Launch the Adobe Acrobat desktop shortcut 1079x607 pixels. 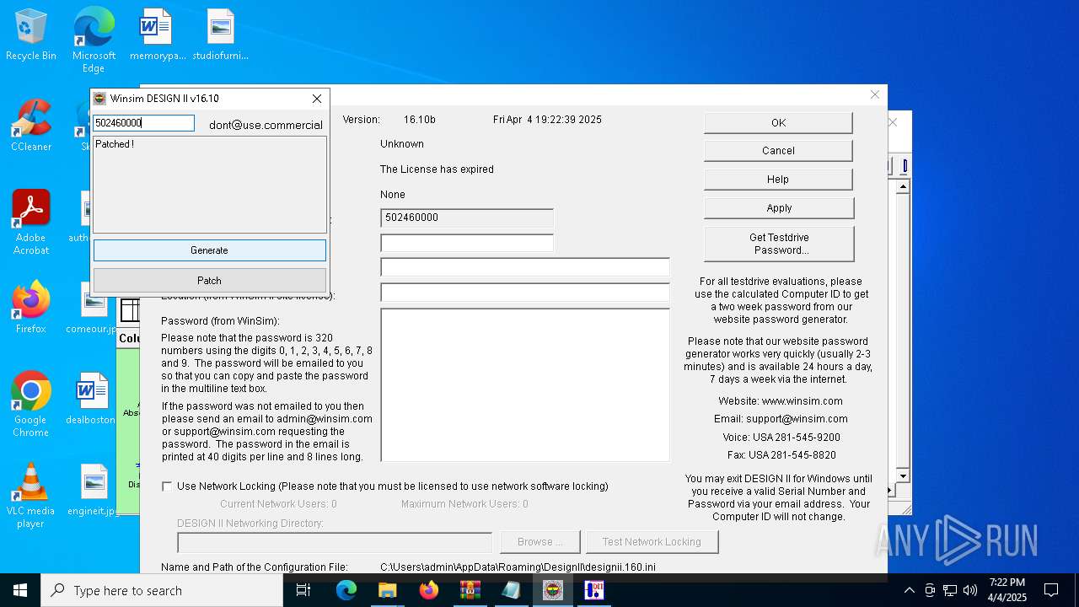pos(31,223)
